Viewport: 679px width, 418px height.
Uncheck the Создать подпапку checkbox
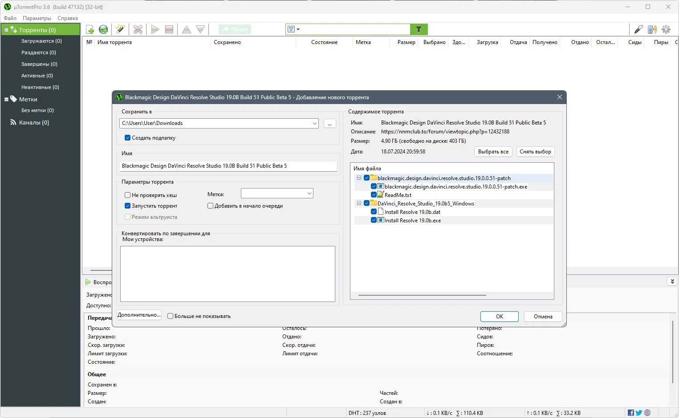pyautogui.click(x=127, y=138)
